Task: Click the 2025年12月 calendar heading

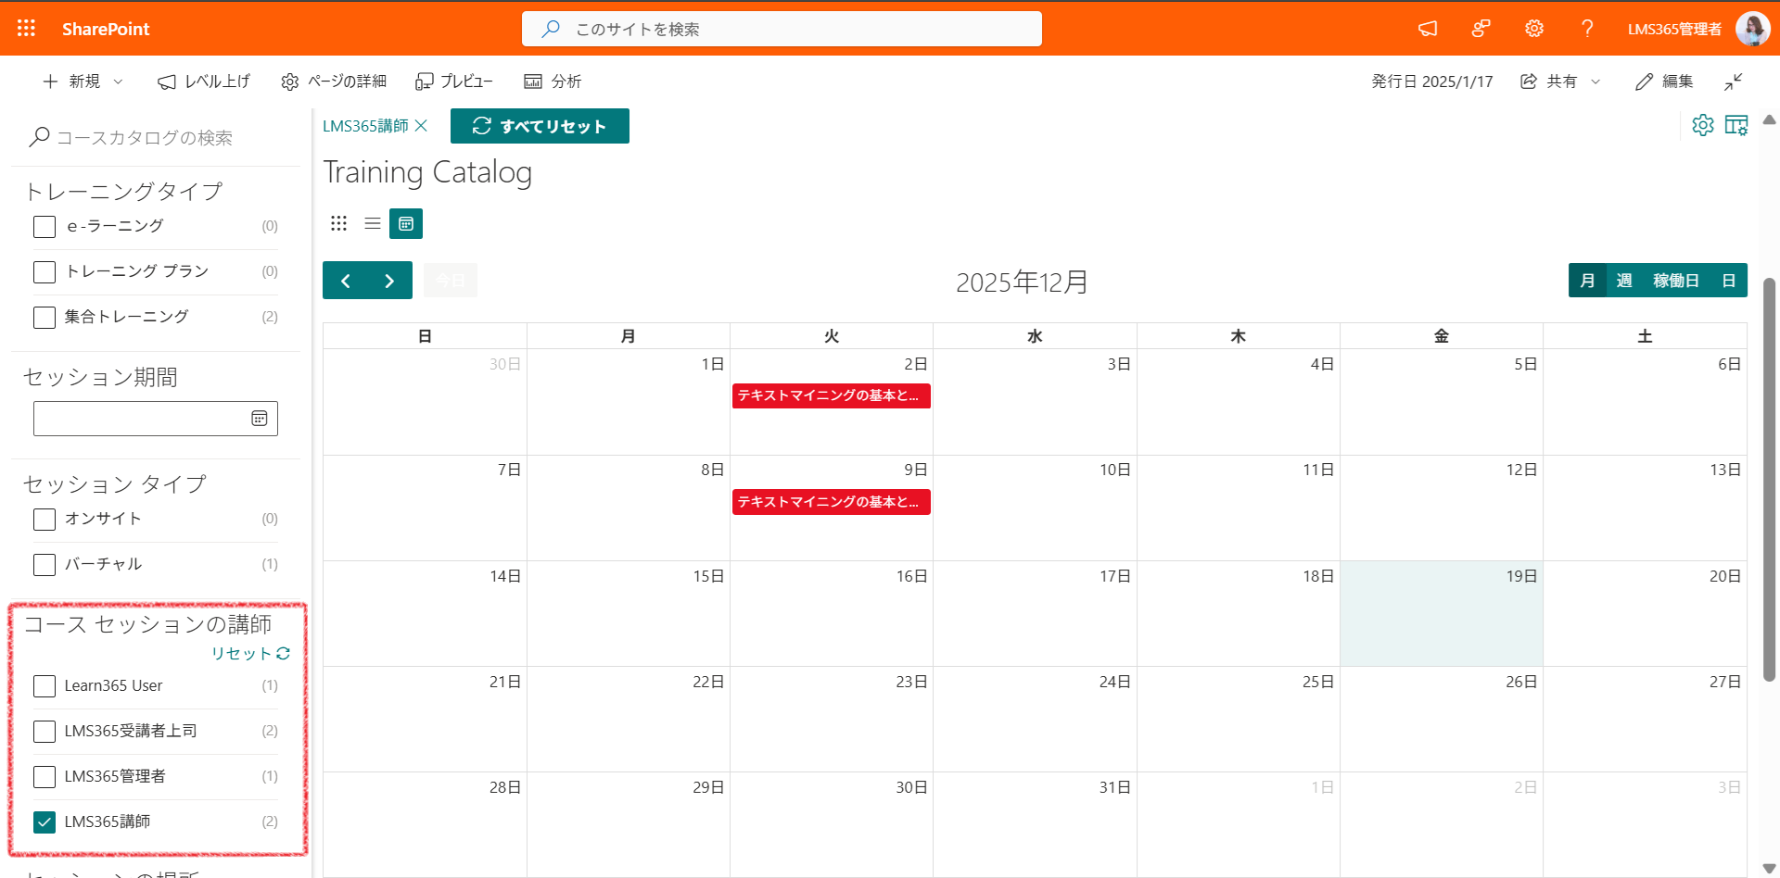Action: click(x=1022, y=282)
